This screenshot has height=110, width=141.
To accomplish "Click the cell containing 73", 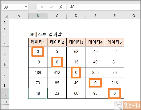I will 38,83.
